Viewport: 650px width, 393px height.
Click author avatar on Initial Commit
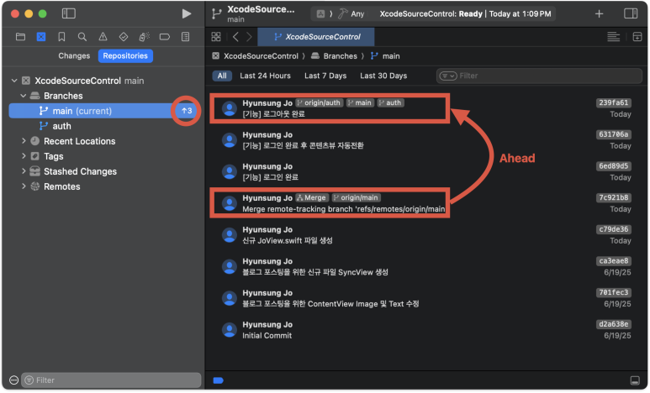[x=230, y=330]
